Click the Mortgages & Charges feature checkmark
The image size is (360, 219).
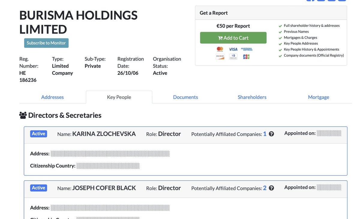pos(280,38)
